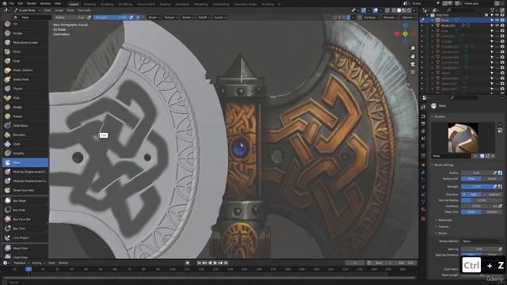This screenshot has height=285, width=507.
Task: Switch to the Layout workspace tab
Action: 74,4
